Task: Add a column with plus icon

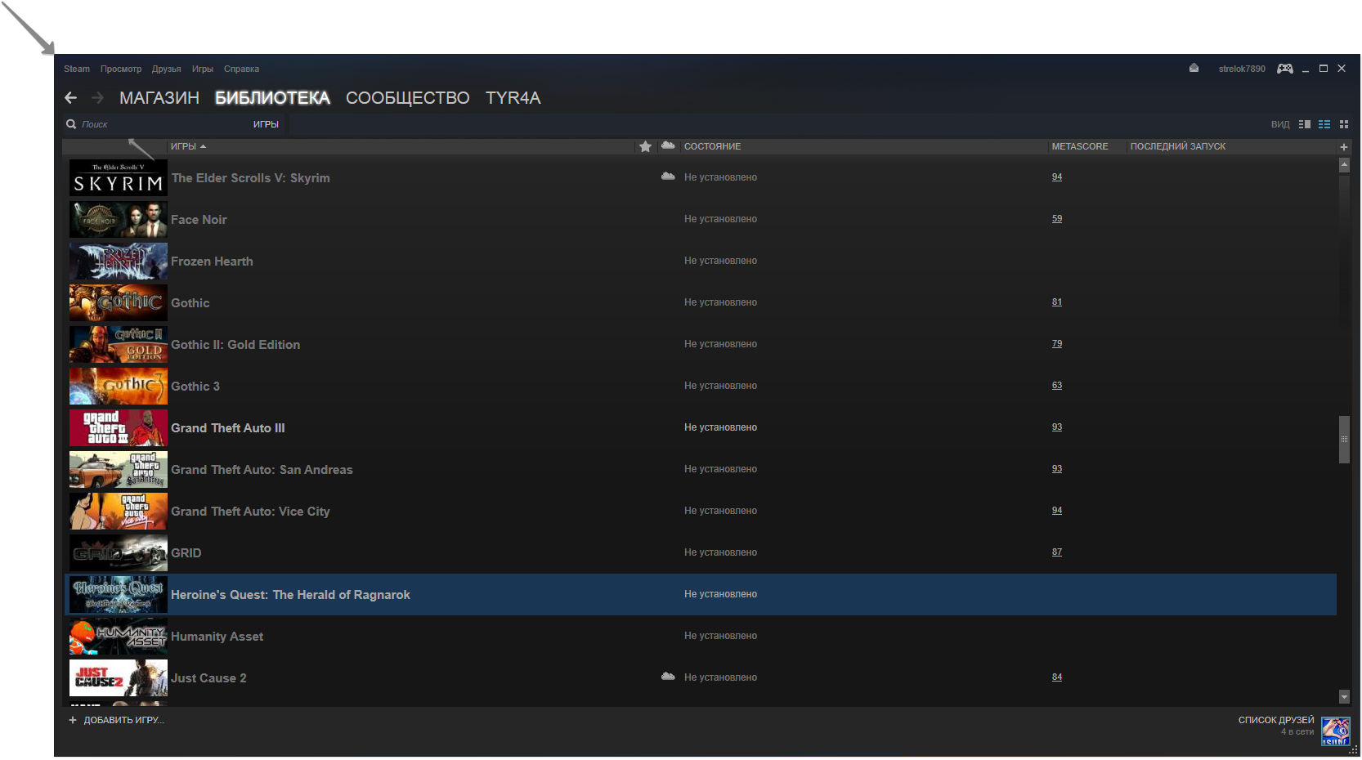Action: click(1343, 147)
